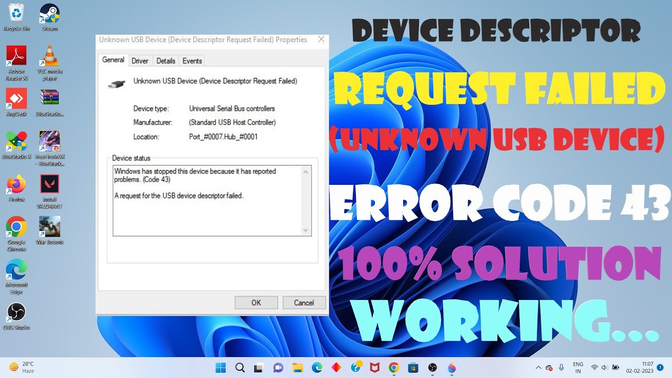Open Chat app on taskbar

(x=278, y=368)
